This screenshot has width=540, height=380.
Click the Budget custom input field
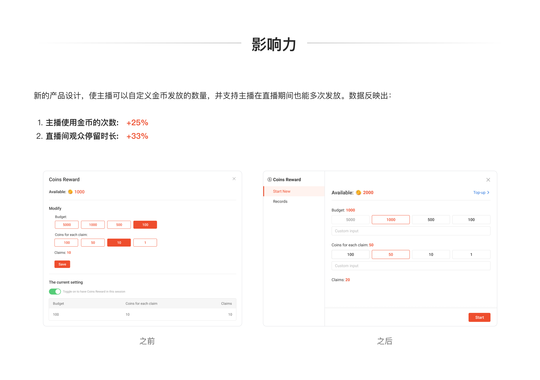pyautogui.click(x=411, y=231)
